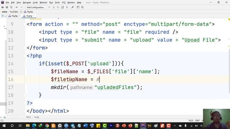230x129 pixels.
Task: Close the 16.php editor tab
Action: pyautogui.click(x=20, y=16)
